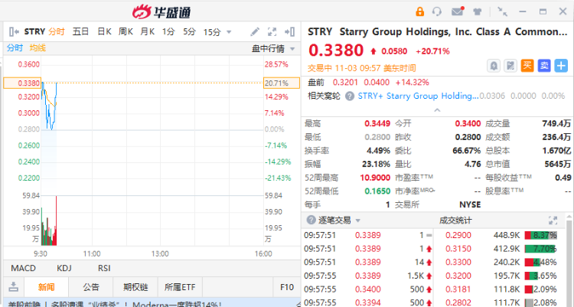
Task: Set a price alert bell icon
Action: pyautogui.click(x=494, y=66)
